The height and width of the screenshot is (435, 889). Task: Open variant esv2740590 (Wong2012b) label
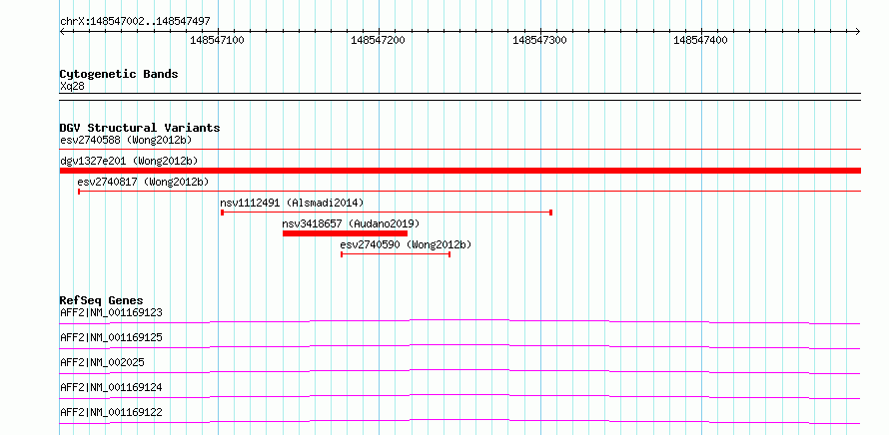coord(406,244)
